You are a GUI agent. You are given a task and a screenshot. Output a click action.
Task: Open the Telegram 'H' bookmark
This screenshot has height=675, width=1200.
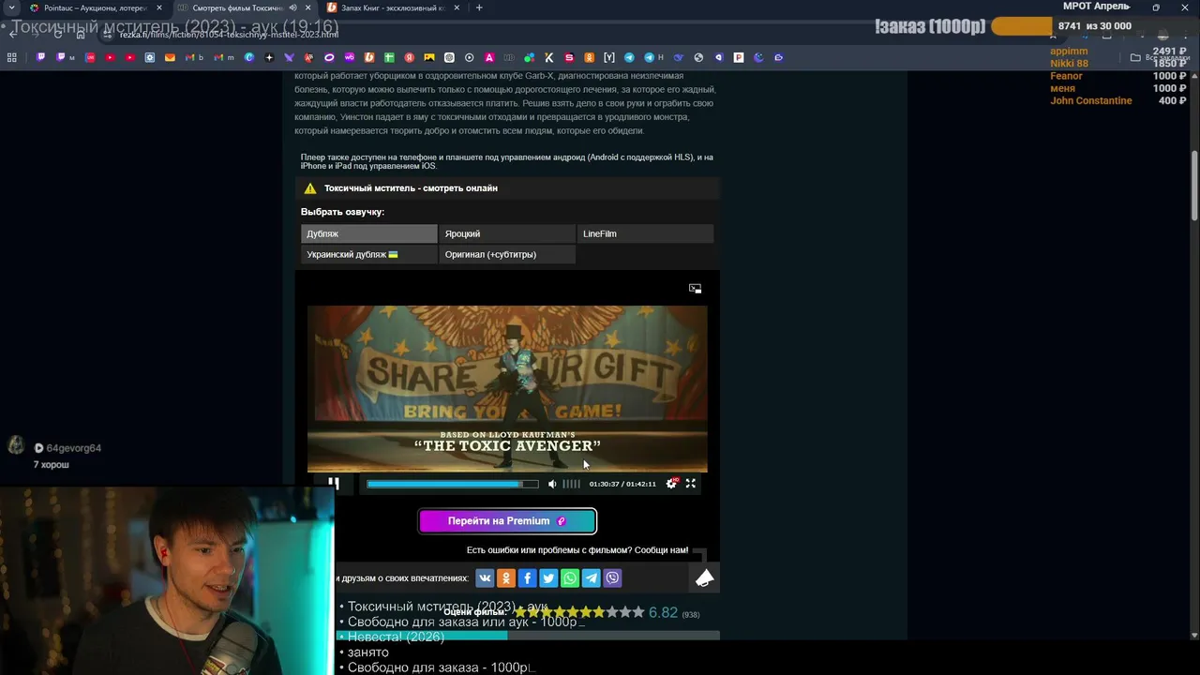coord(653,57)
